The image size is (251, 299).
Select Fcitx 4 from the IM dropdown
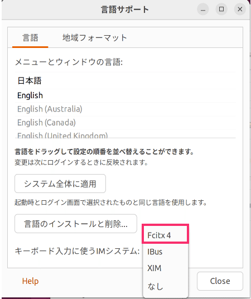165,235
